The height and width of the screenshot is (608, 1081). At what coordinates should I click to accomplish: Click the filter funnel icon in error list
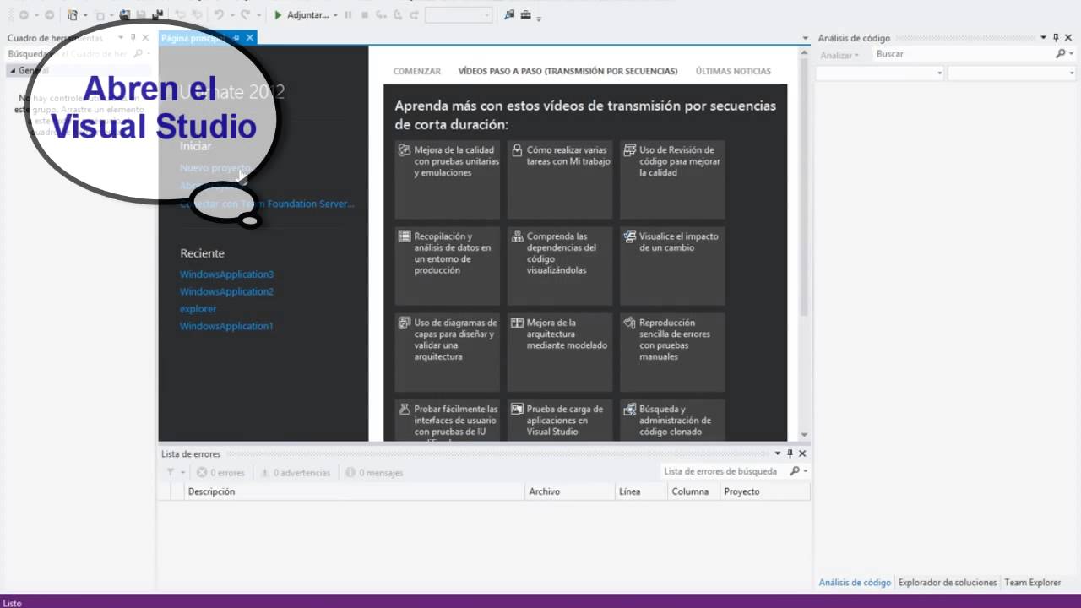coord(171,473)
